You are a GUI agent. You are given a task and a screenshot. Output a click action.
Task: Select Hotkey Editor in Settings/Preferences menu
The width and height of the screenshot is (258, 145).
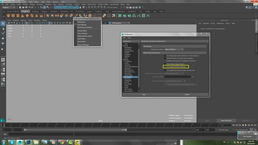point(82,31)
